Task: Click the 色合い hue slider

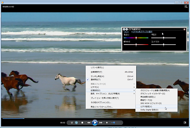Action: (x=136, y=38)
